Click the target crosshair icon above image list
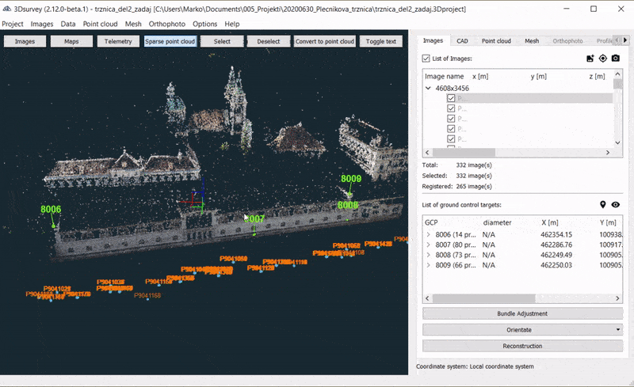The image size is (634, 387). point(602,59)
